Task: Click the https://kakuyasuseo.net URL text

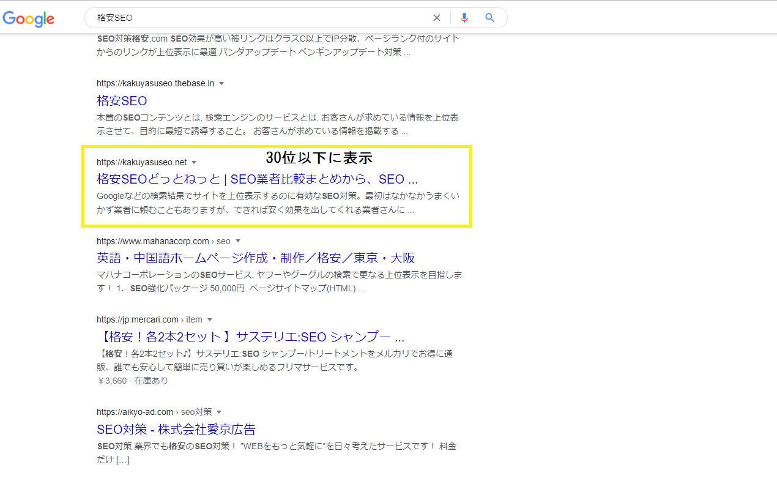Action: point(142,162)
